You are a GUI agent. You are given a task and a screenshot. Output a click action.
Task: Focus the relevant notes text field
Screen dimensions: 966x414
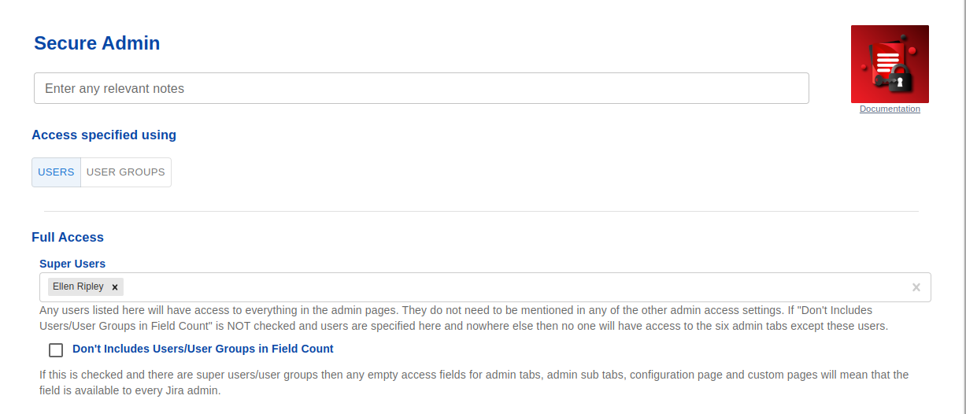(x=421, y=88)
